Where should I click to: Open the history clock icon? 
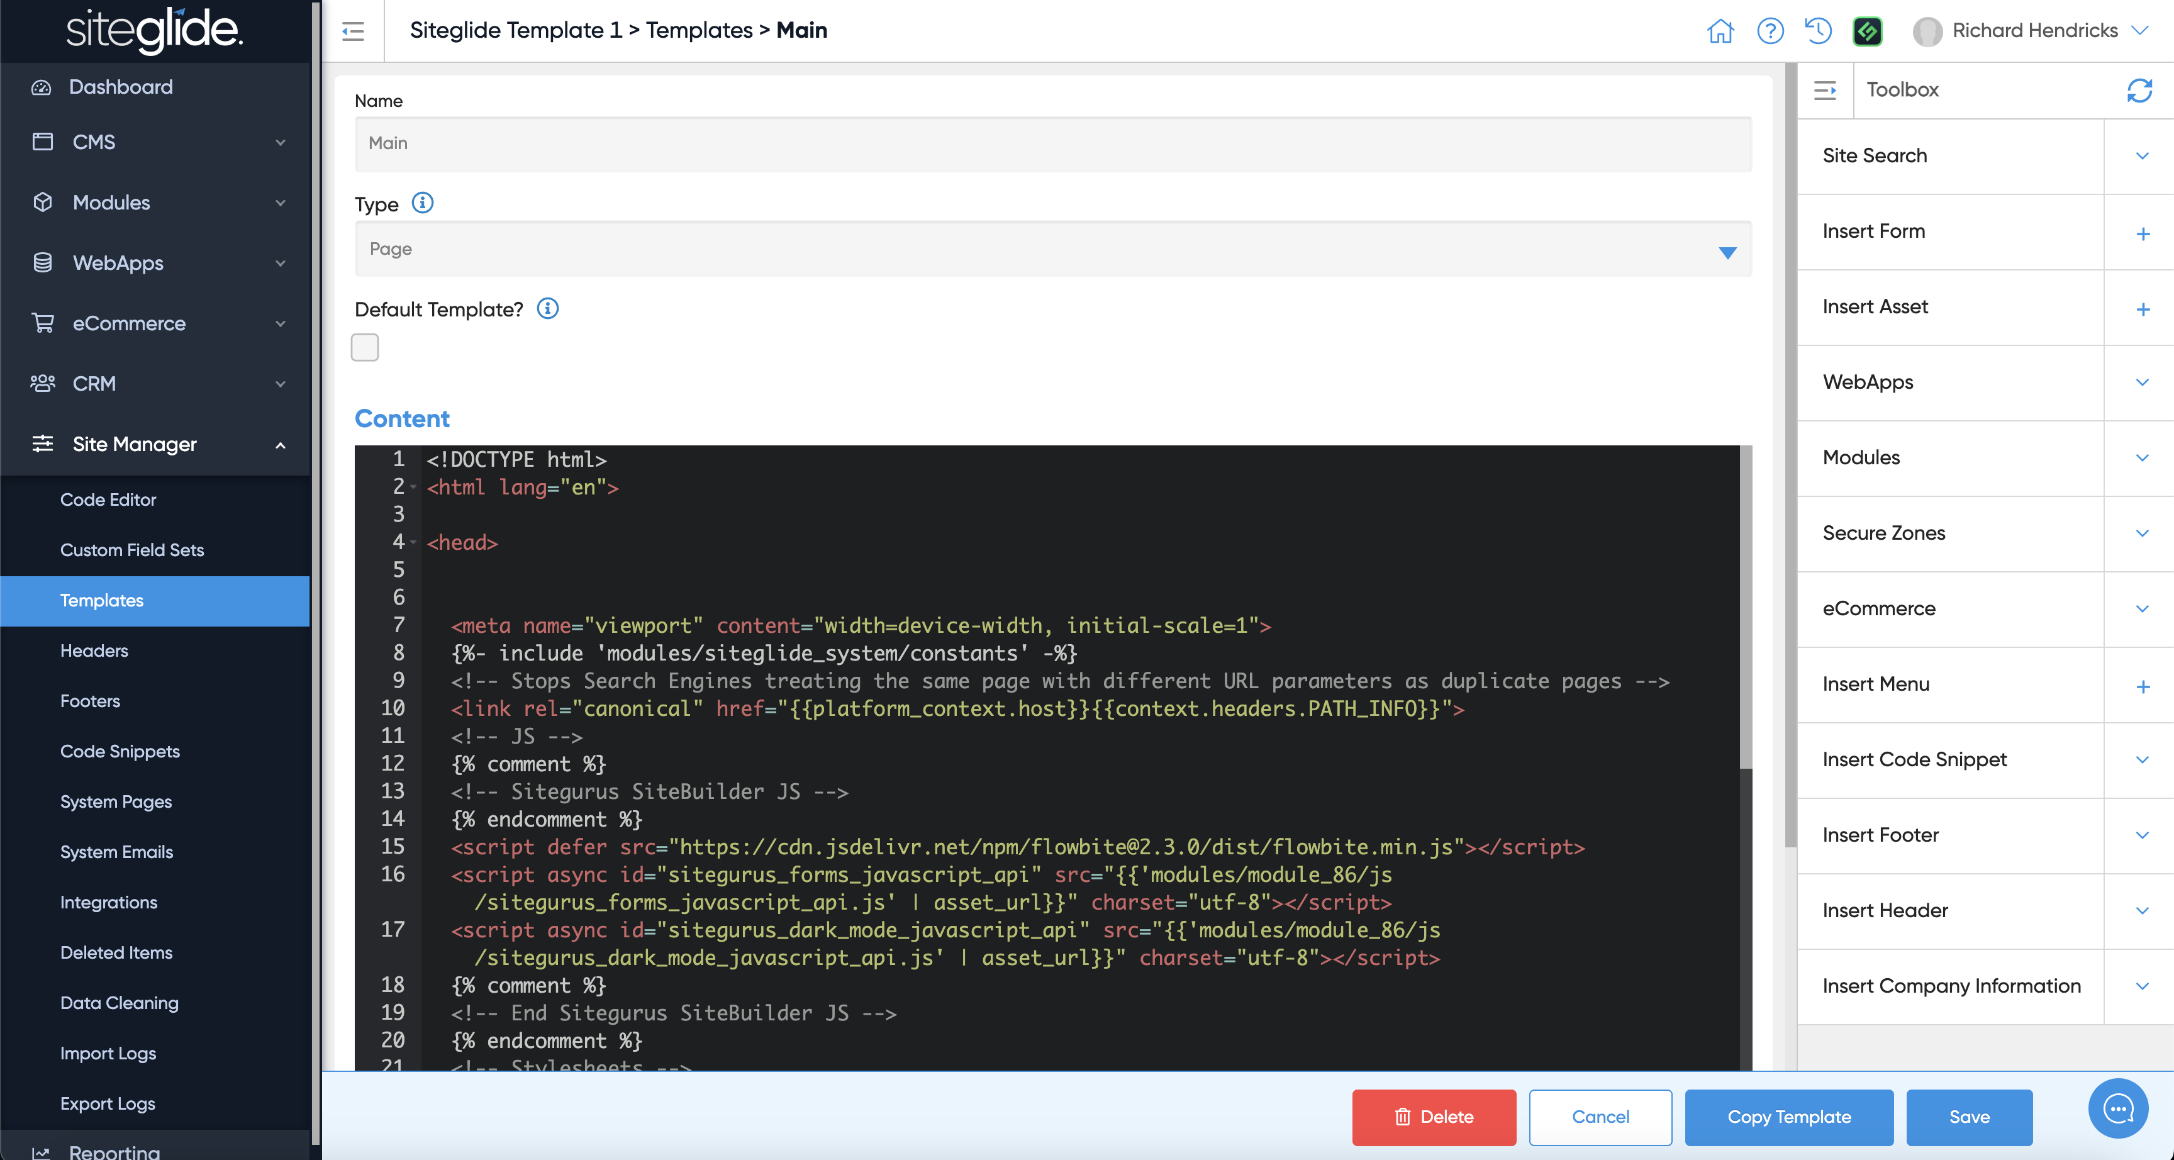coord(1819,31)
